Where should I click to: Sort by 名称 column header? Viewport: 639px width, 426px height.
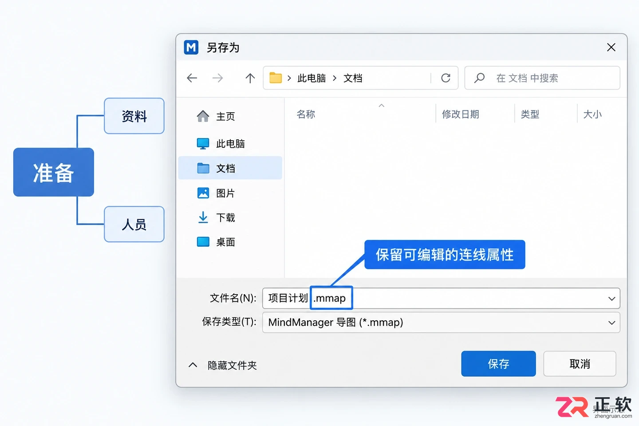tap(306, 114)
